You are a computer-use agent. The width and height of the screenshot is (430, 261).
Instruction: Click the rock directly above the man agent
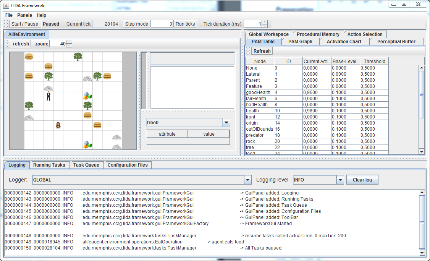click(48, 88)
